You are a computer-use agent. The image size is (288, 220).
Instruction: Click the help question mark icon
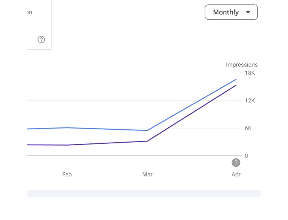click(41, 39)
